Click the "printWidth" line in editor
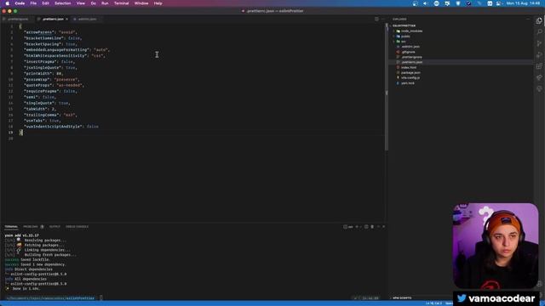Image resolution: width=545 pixels, height=306 pixels. (43, 73)
